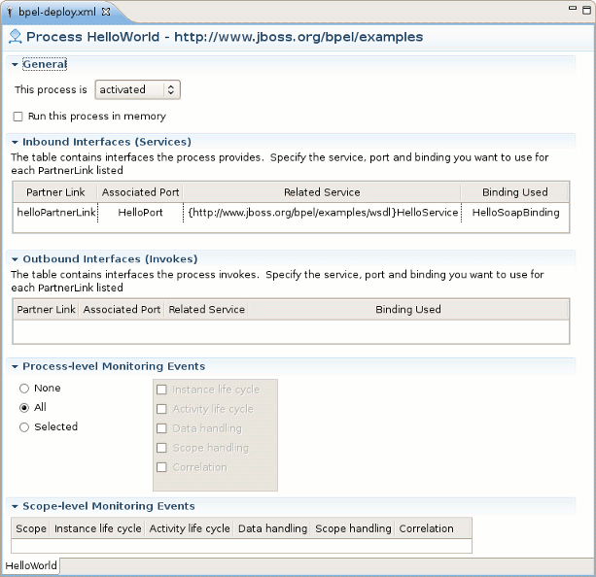Collapse Outbound Interfaces (Invokes) section
The width and height of the screenshot is (596, 577).
[x=15, y=259]
